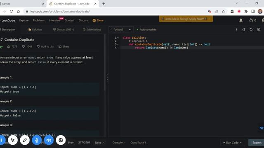Open the Discuss (999+) tab
Image resolution: width=264 pixels, height=148 pixels.
tap(64, 30)
